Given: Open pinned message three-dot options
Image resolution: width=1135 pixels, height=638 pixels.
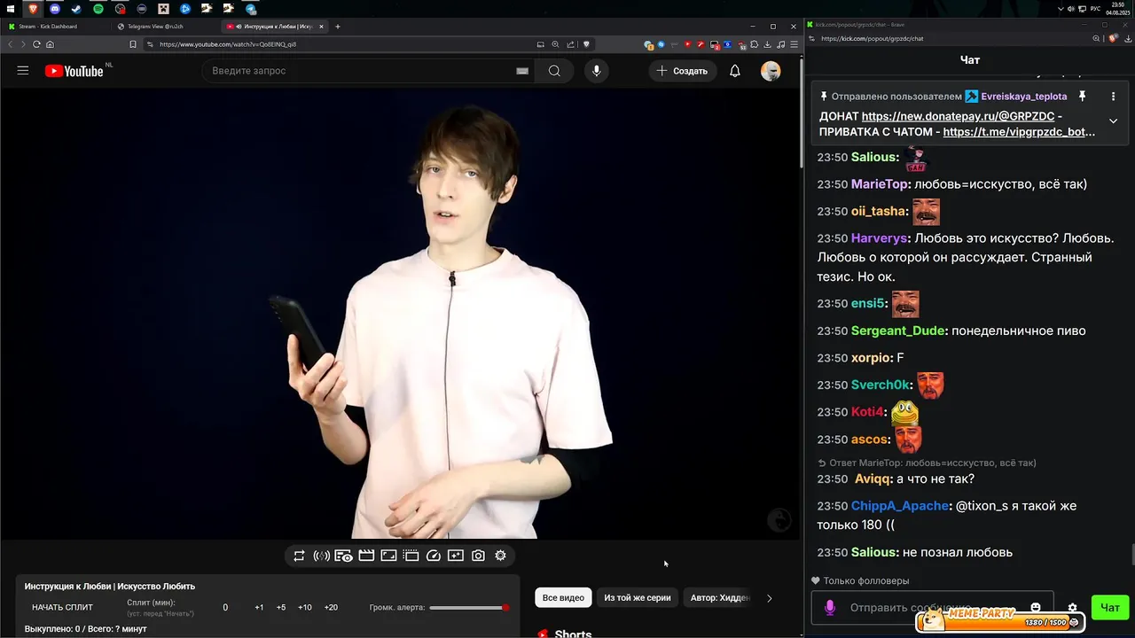Looking at the screenshot, I should (1113, 96).
